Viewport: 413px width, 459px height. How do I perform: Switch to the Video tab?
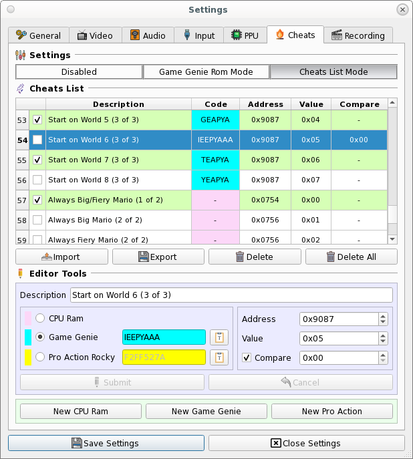[96, 35]
